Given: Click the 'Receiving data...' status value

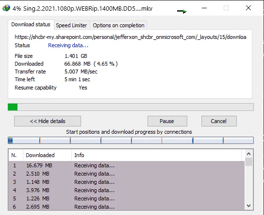Looking at the screenshot, I should (68, 45).
